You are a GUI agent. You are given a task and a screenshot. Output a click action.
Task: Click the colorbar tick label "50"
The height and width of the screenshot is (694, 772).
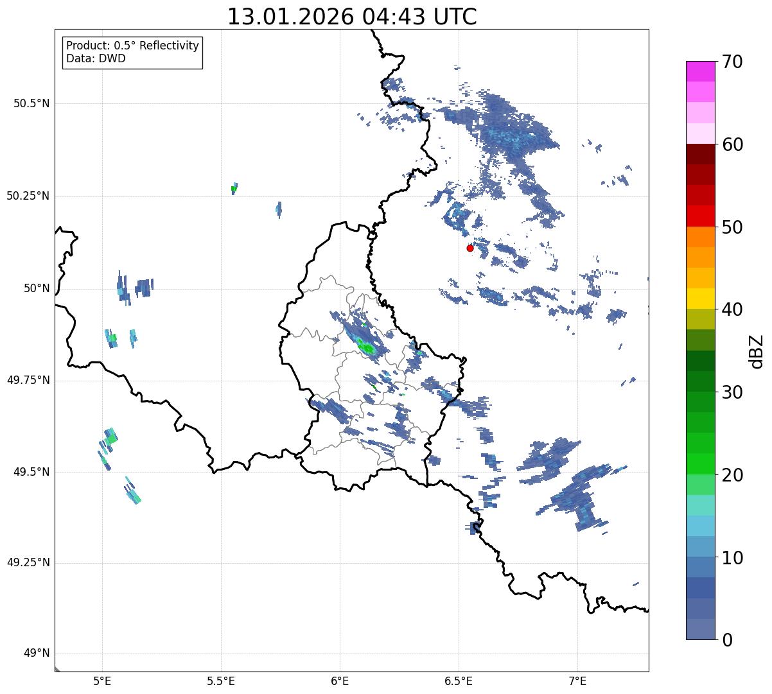tap(732, 227)
